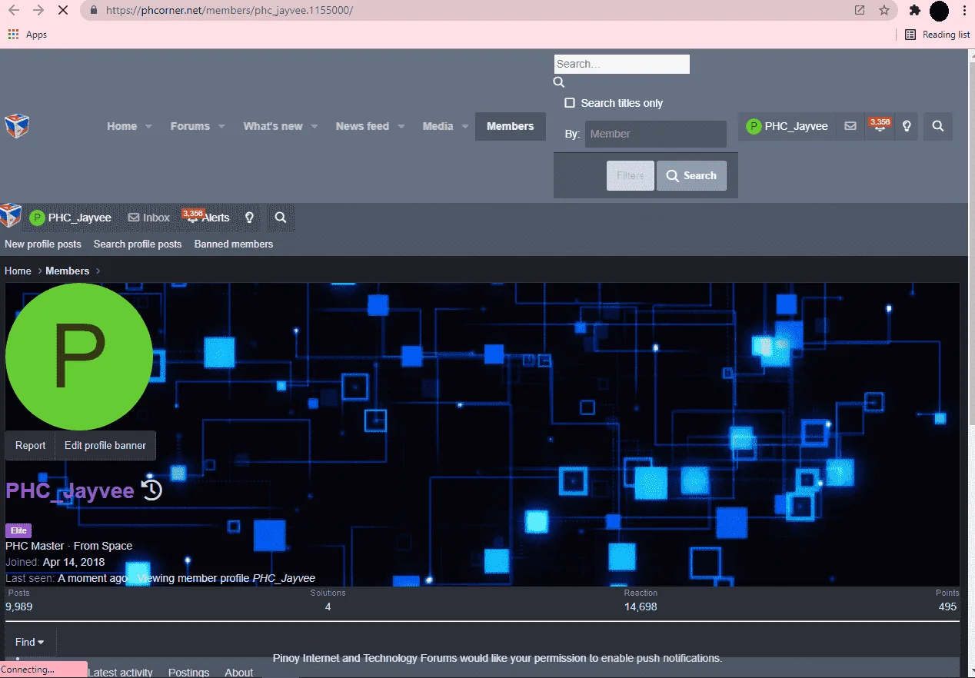Enable the Search titles only checkbox
The image size is (975, 678).
[570, 103]
